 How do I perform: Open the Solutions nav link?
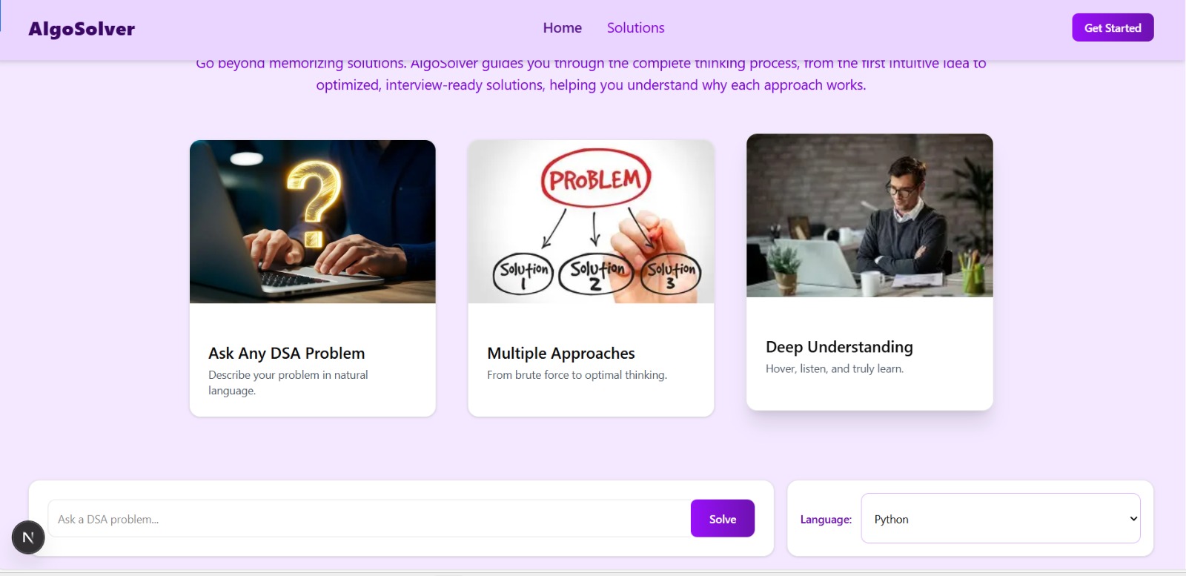pyautogui.click(x=635, y=27)
